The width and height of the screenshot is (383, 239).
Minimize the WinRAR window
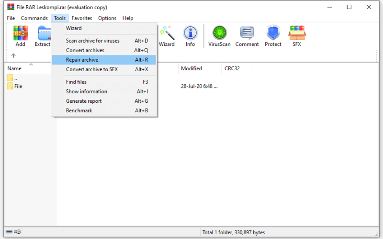[329, 7]
